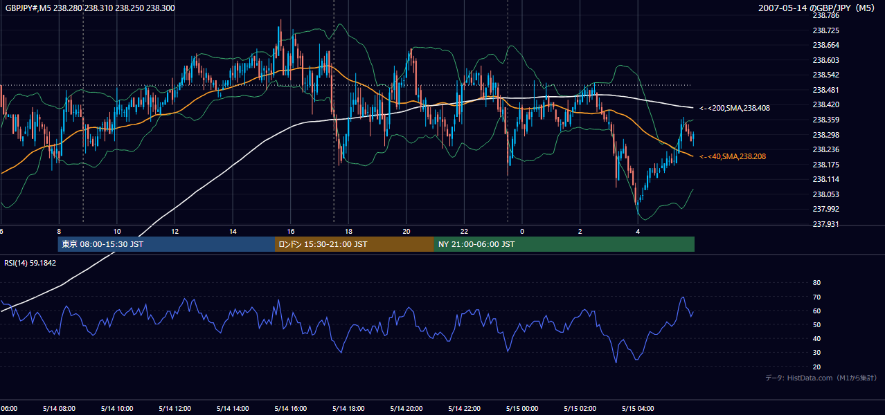Click the 5/14 16:00 date axis label

click(291, 408)
